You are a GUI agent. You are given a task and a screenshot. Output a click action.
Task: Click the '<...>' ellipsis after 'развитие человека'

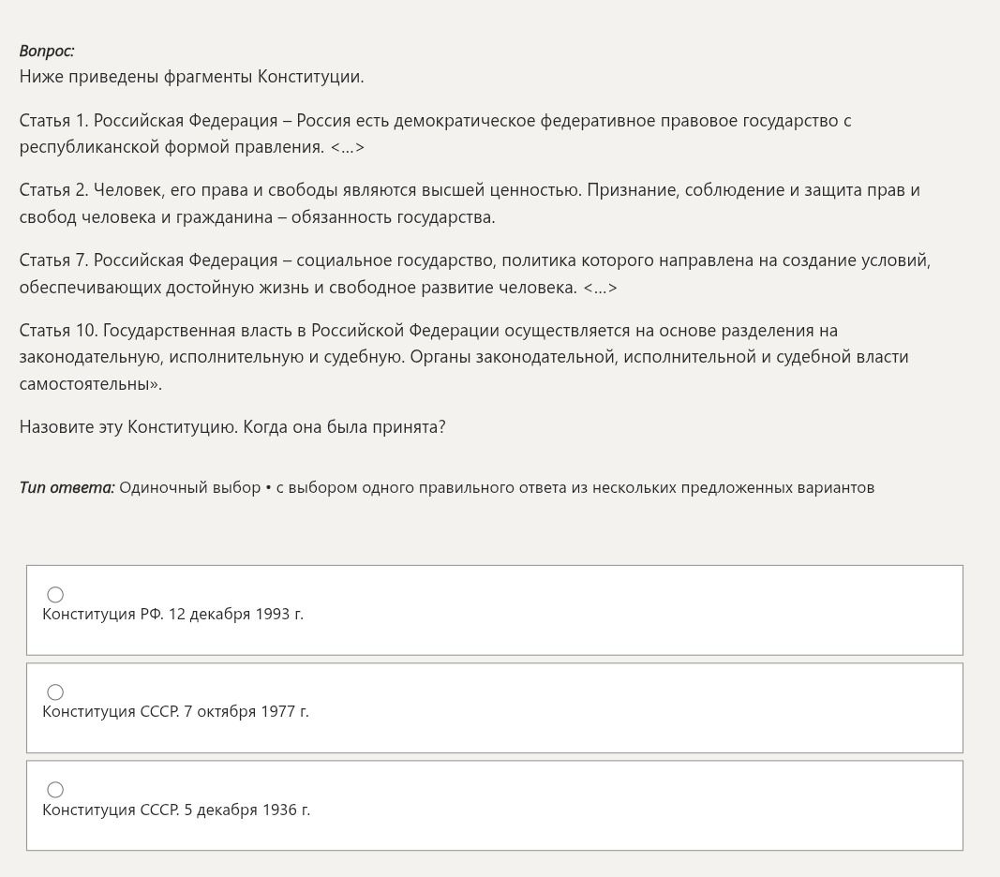click(600, 288)
